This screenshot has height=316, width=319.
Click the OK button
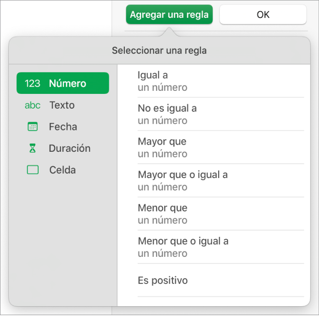click(263, 15)
